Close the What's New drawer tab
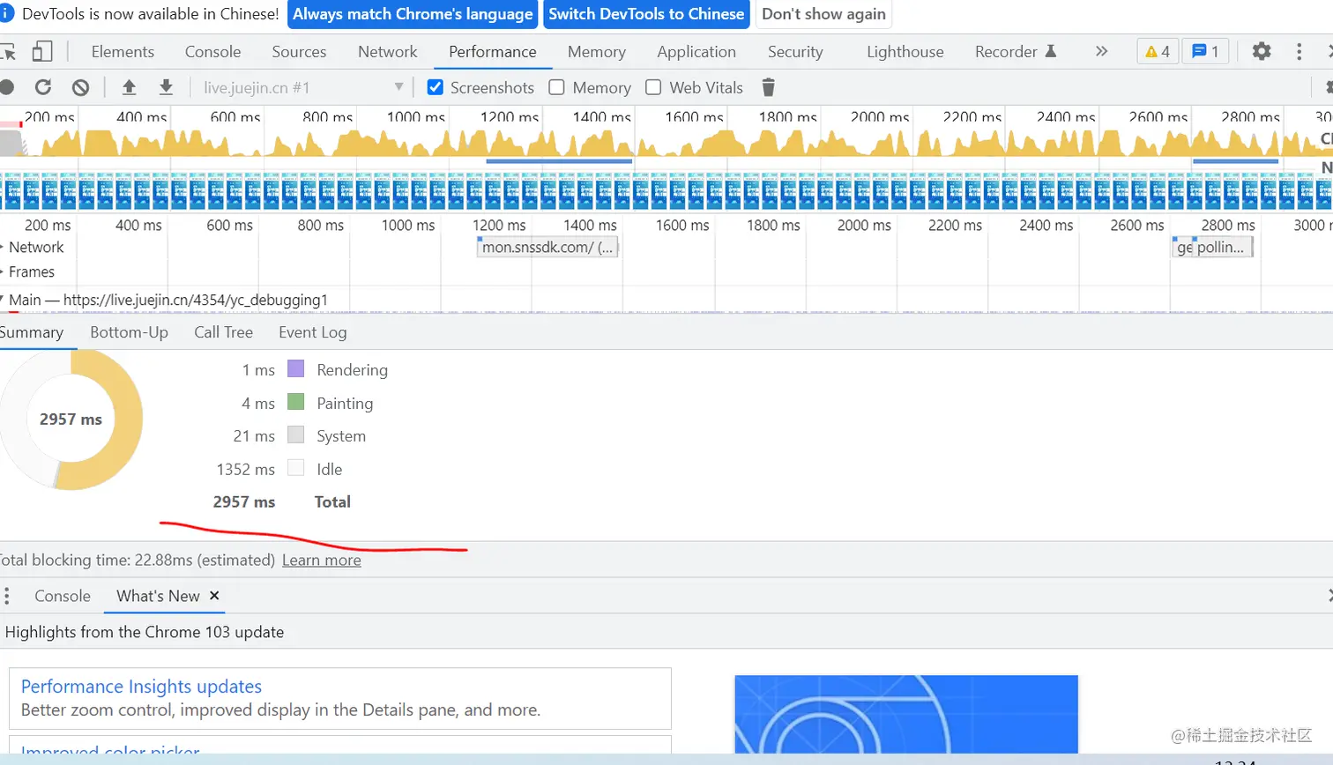Screen dimensions: 1333x765 (x=214, y=596)
